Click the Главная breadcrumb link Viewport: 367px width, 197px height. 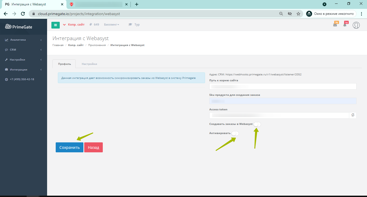pos(58,45)
